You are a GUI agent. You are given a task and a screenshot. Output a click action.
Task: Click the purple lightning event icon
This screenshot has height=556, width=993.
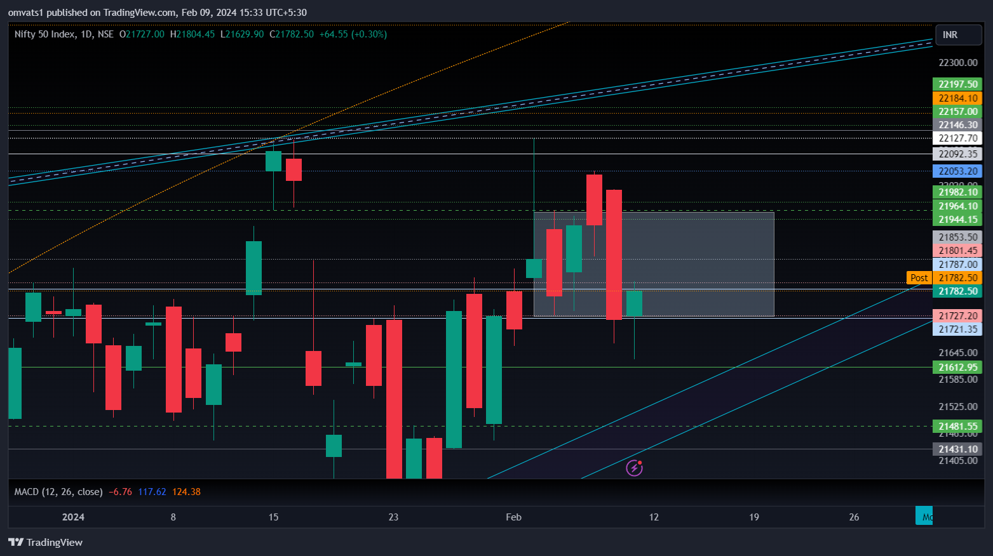(x=634, y=468)
